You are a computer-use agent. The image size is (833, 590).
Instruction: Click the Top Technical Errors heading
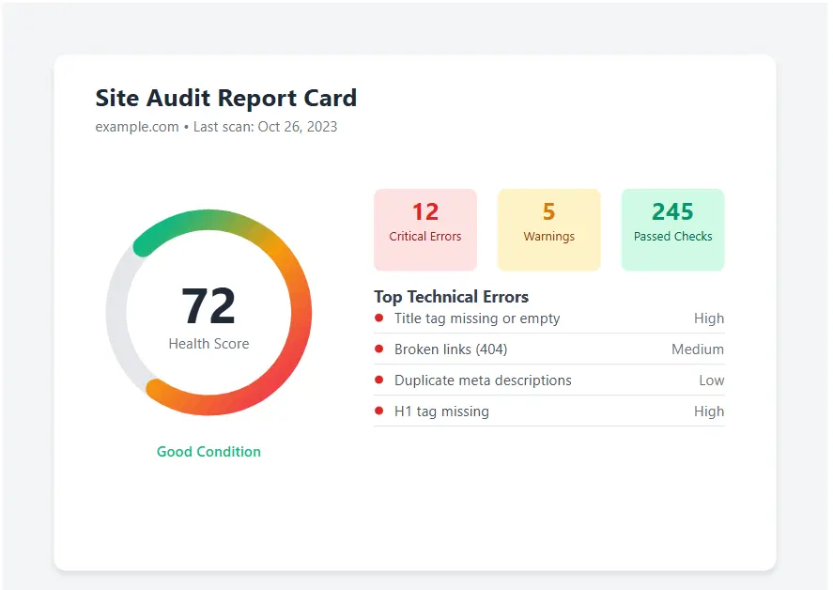[x=451, y=297]
